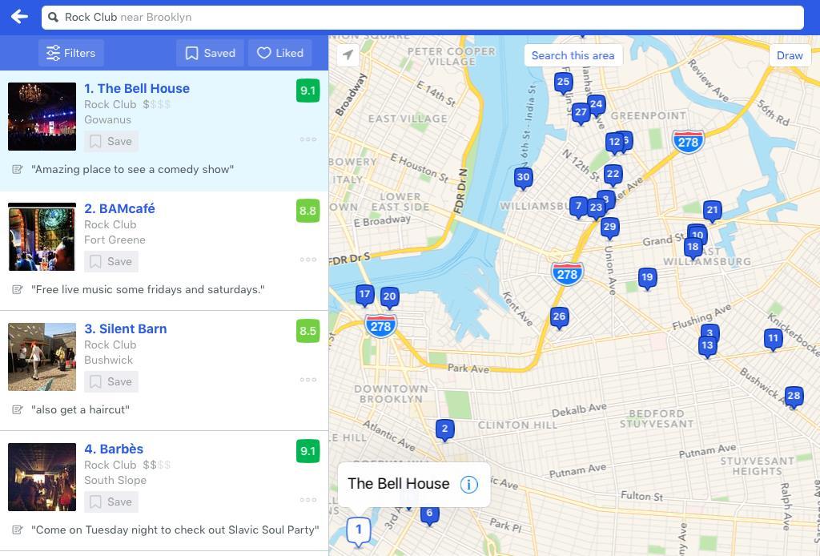
Task: Go back using the arrow icon
Action: (x=19, y=17)
